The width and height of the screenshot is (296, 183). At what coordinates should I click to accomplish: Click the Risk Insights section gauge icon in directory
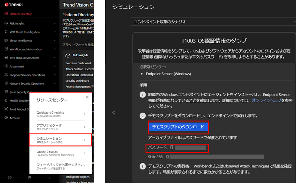(x=68, y=55)
